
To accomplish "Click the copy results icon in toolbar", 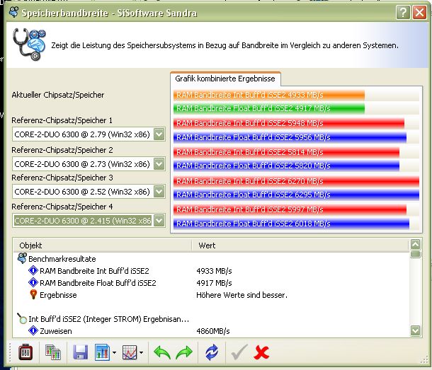I will pyautogui.click(x=53, y=352).
